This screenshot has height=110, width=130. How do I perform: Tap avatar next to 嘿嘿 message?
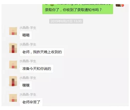(13, 81)
